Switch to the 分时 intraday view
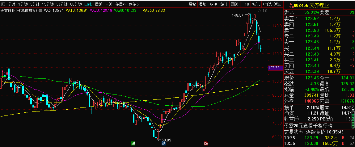 coord(12,4)
